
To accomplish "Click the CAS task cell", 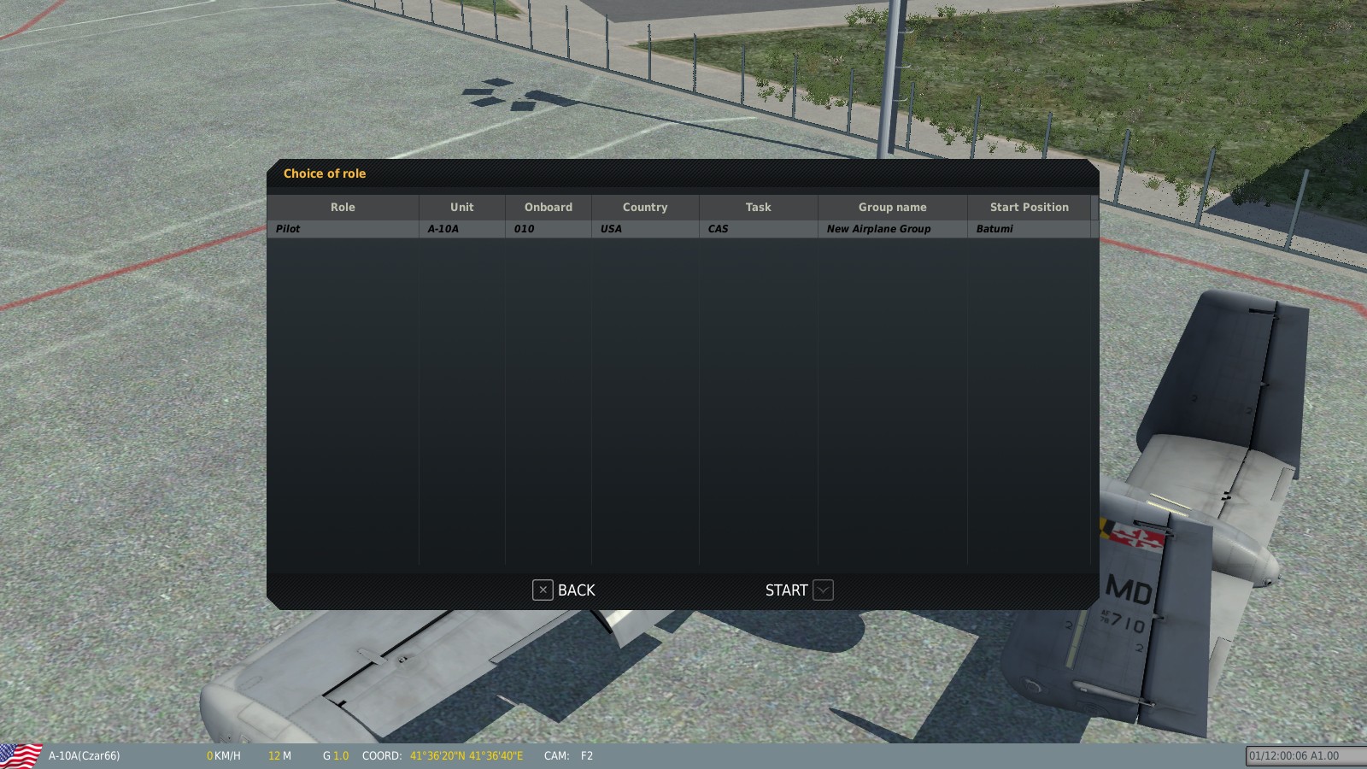I will point(759,229).
